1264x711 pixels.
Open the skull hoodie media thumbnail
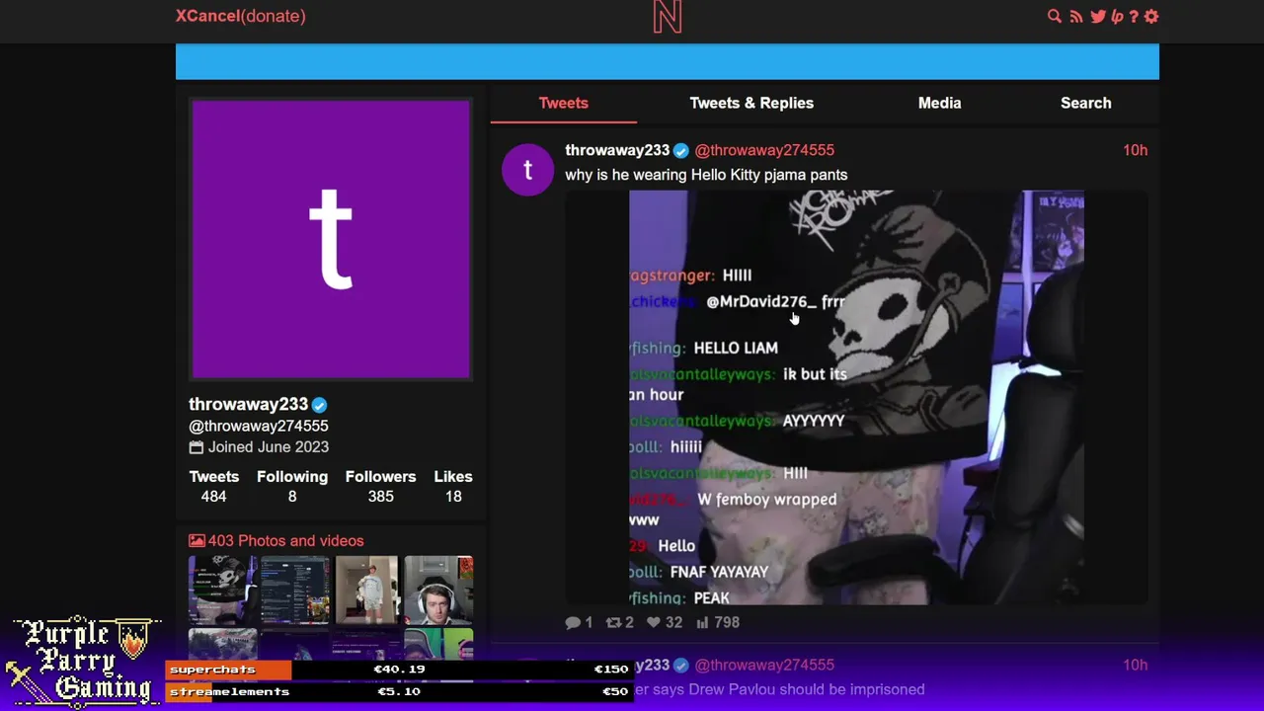[x=223, y=590]
